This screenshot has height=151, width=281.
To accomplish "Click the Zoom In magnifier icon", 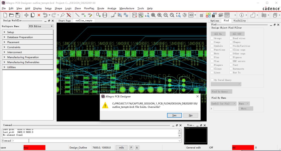I will point(159,15).
